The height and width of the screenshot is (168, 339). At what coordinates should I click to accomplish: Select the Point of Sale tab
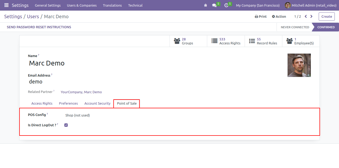tap(127, 104)
